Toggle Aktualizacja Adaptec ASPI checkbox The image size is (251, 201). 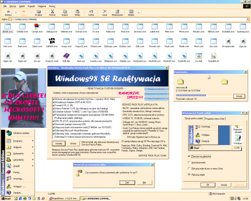pyautogui.click(x=54, y=102)
